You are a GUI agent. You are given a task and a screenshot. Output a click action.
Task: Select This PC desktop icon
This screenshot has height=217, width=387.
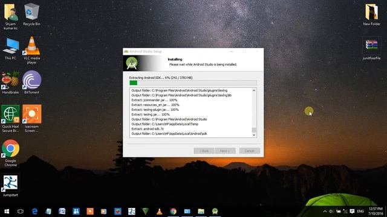(x=10, y=49)
